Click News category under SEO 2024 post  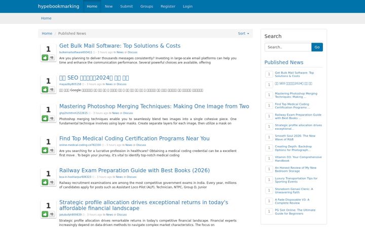click(x=109, y=84)
